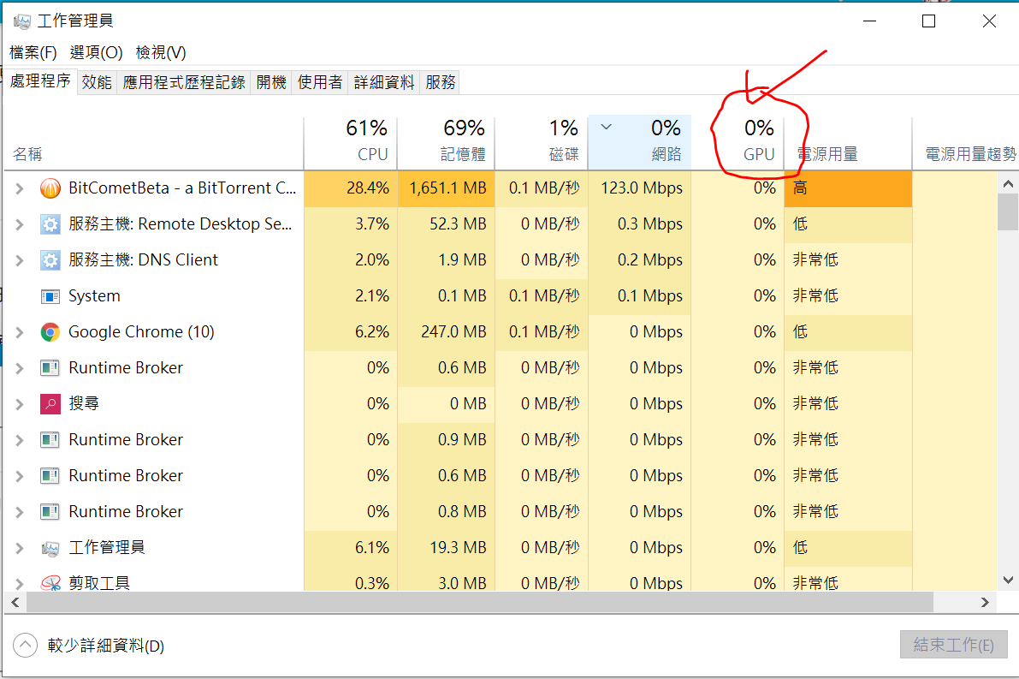Expand the BitCometBeta process group

pos(20,188)
